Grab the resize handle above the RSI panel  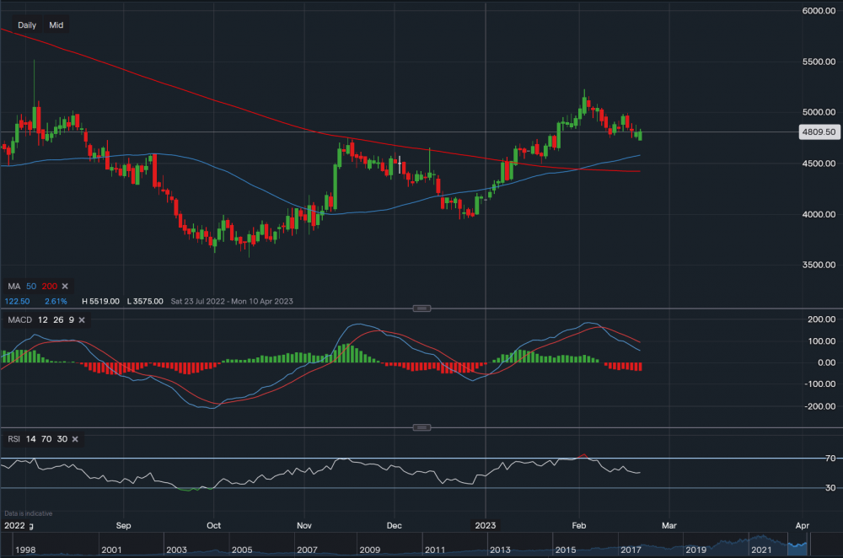coord(421,428)
